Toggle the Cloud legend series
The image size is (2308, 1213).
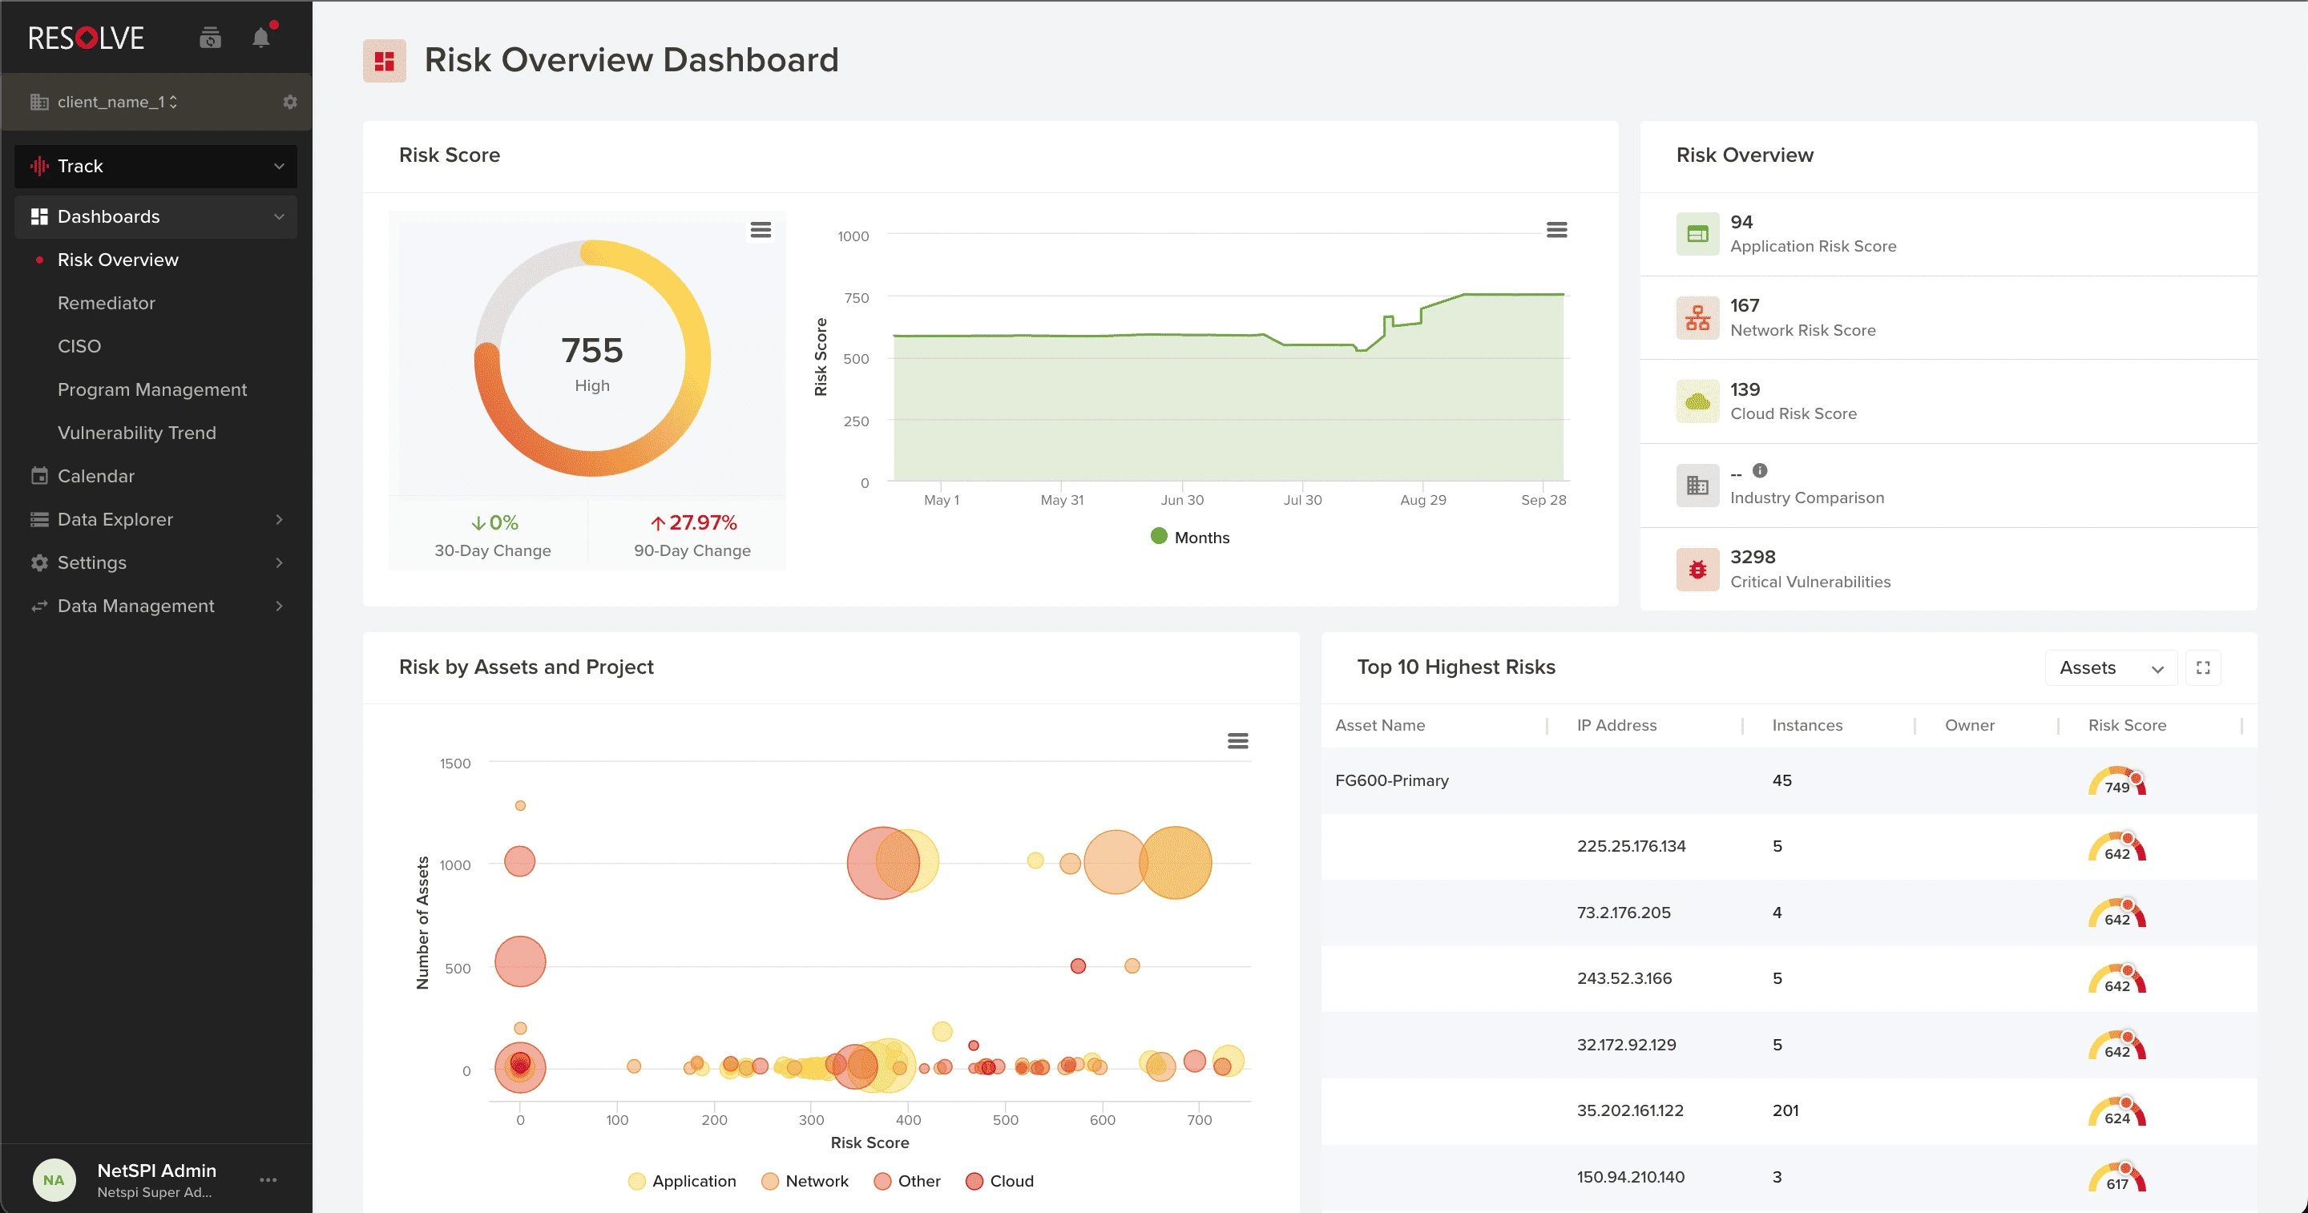click(x=1000, y=1181)
